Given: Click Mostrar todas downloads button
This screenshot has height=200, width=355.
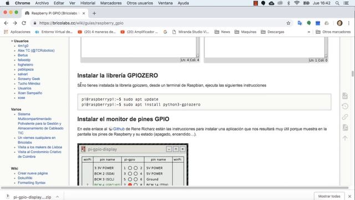Looking at the screenshot, I should [329, 196].
